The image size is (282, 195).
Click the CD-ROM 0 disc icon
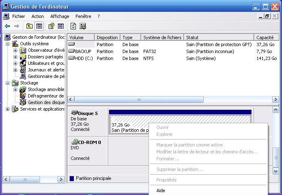pyautogui.click(x=74, y=142)
